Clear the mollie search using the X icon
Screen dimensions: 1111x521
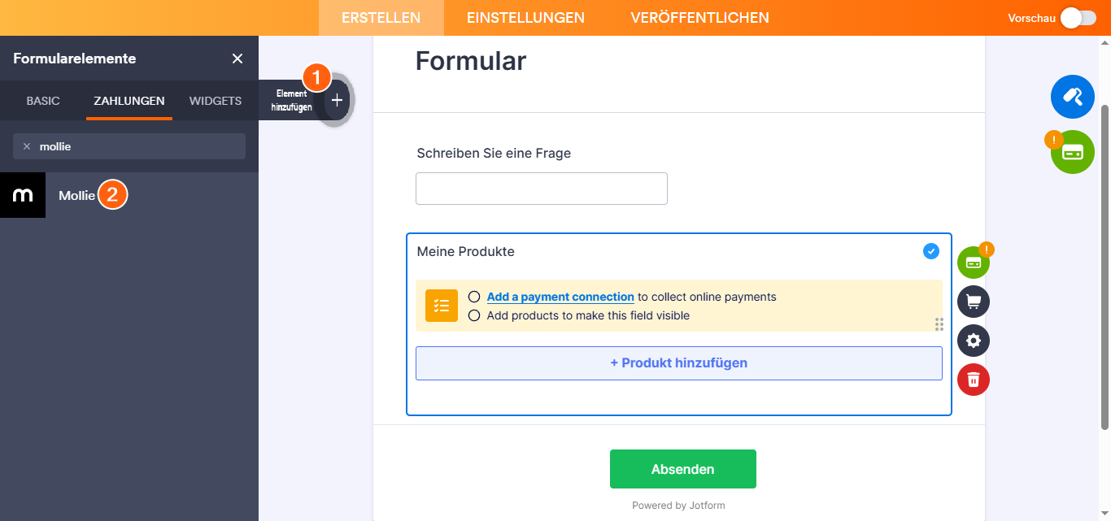(x=27, y=145)
